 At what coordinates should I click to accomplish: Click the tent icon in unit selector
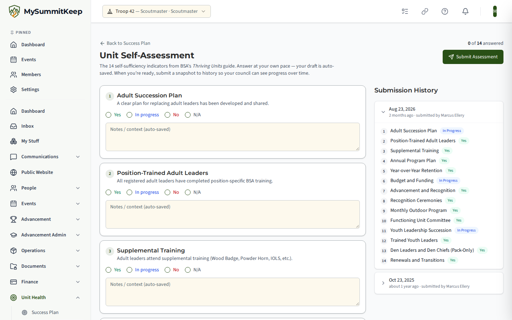click(110, 11)
